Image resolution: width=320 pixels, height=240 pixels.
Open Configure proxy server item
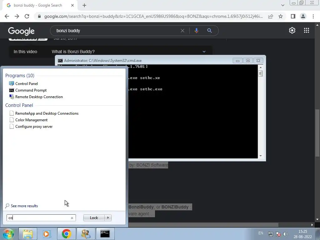pyautogui.click(x=31, y=127)
